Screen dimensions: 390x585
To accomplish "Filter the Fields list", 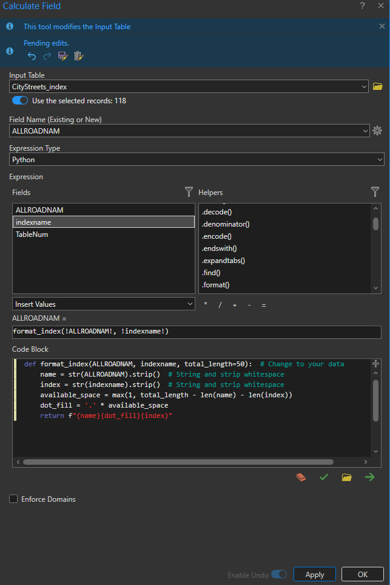I will (188, 192).
